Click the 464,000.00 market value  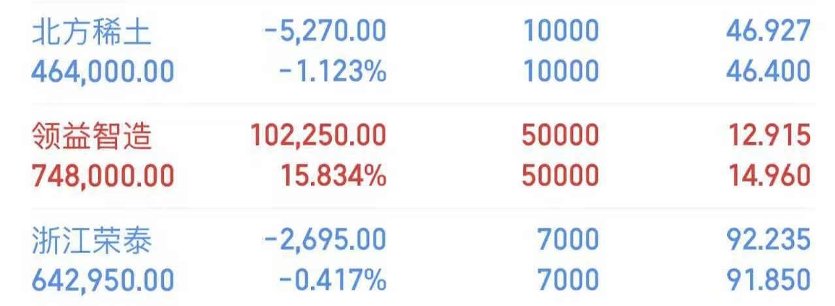coord(103,71)
